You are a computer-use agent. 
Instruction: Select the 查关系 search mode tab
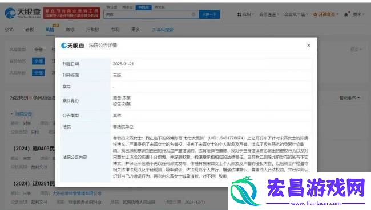tap(159, 7)
